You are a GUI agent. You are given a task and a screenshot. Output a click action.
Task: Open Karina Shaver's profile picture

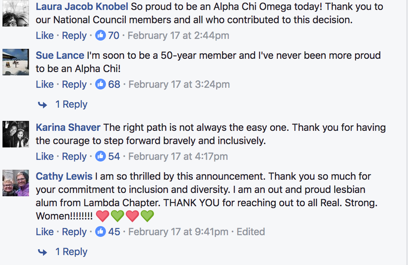tap(16, 134)
